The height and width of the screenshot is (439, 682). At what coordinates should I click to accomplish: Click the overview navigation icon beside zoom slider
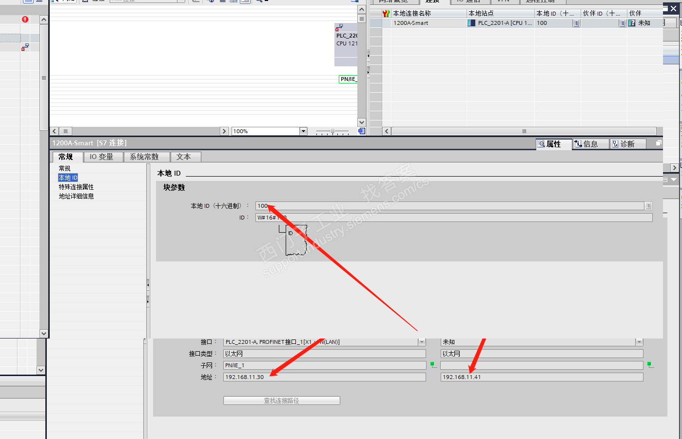coord(362,131)
